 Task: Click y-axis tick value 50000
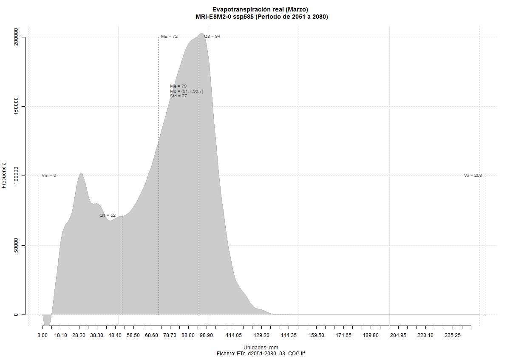17,245
